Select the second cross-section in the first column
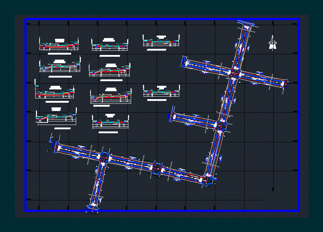Screen dimensions: 323x232 point(60,66)
